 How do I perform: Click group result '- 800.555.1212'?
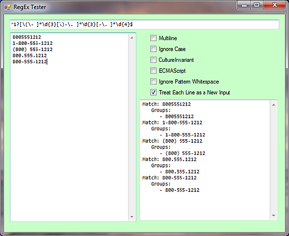(180, 172)
